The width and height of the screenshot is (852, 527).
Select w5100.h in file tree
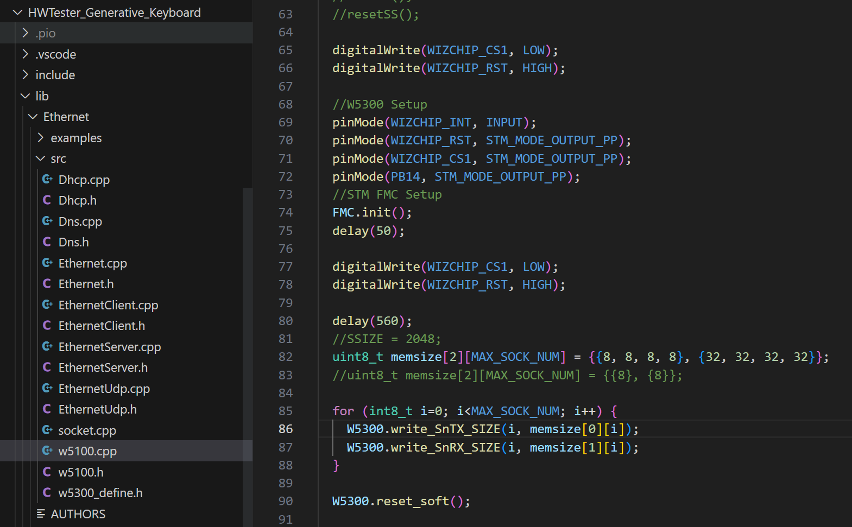81,472
